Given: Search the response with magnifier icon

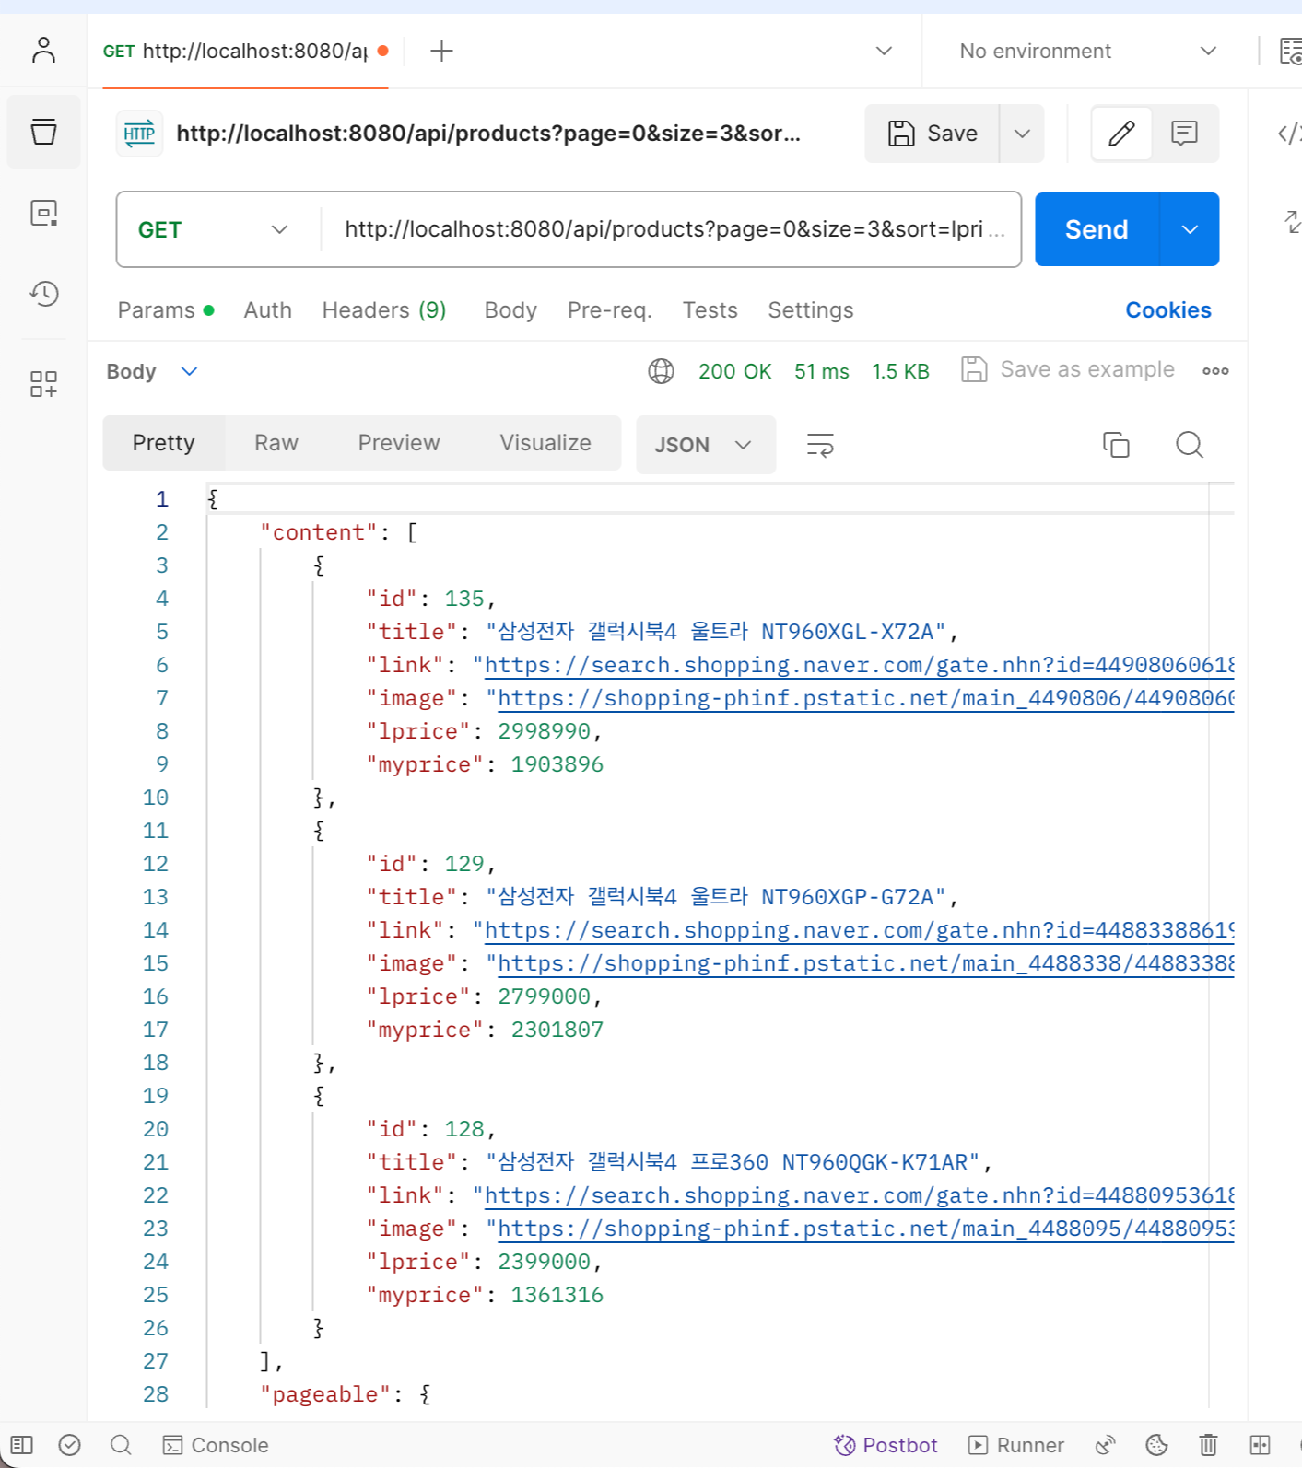Looking at the screenshot, I should tap(1190, 445).
